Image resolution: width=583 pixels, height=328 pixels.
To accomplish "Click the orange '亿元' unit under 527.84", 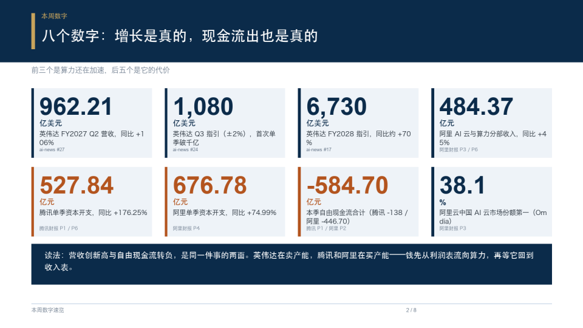I will [47, 202].
